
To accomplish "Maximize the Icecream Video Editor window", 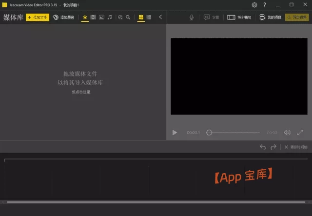I will pyautogui.click(x=292, y=4).
